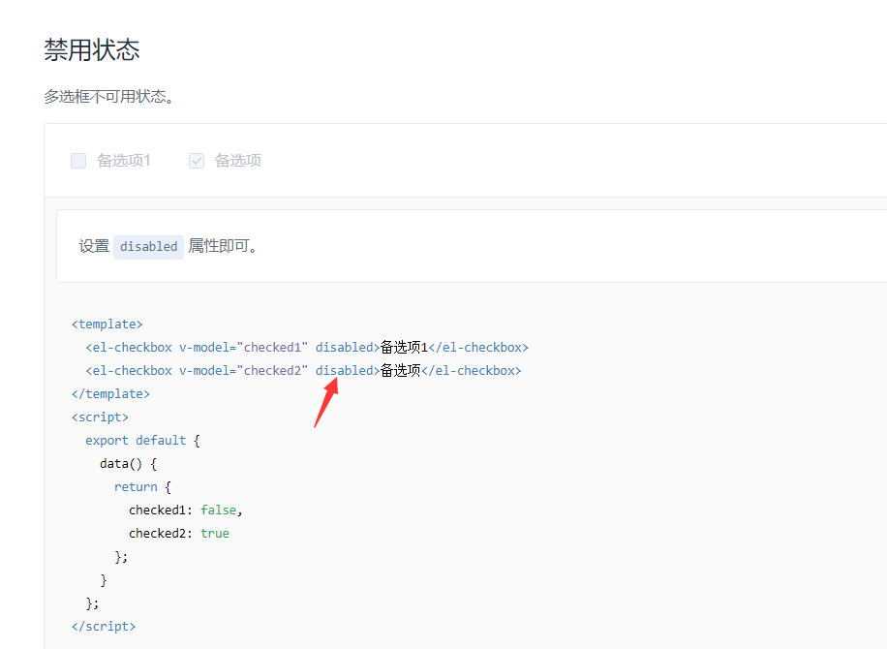This screenshot has height=649, width=887.
Task: Click the checked1: false line
Action: pyautogui.click(x=186, y=510)
